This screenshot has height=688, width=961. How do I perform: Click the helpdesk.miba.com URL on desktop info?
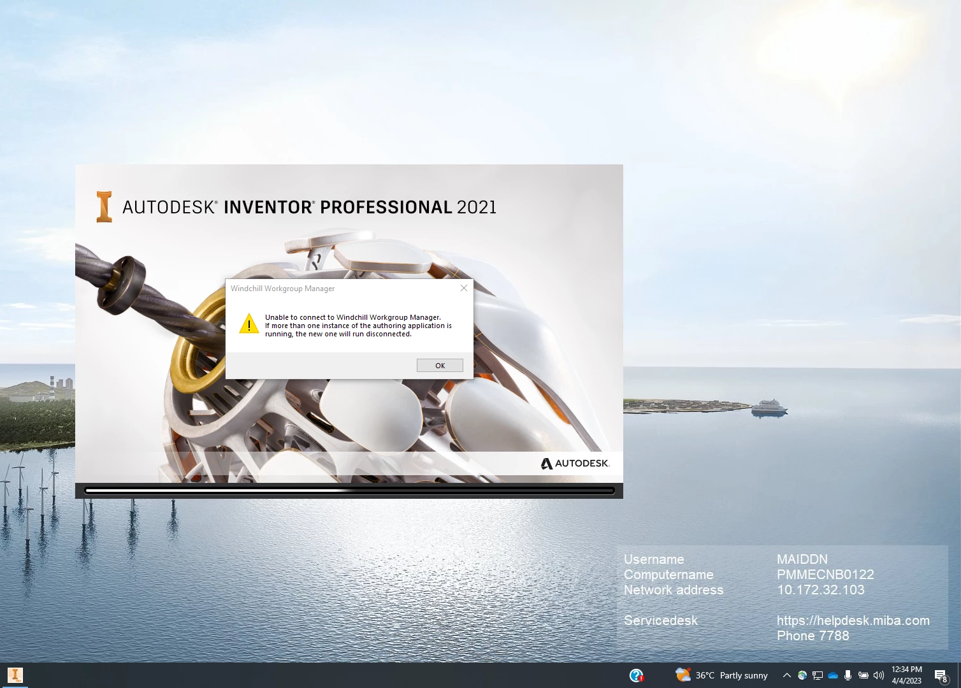coord(853,620)
